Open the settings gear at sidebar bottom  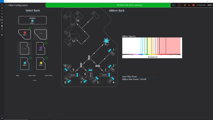click(2, 118)
